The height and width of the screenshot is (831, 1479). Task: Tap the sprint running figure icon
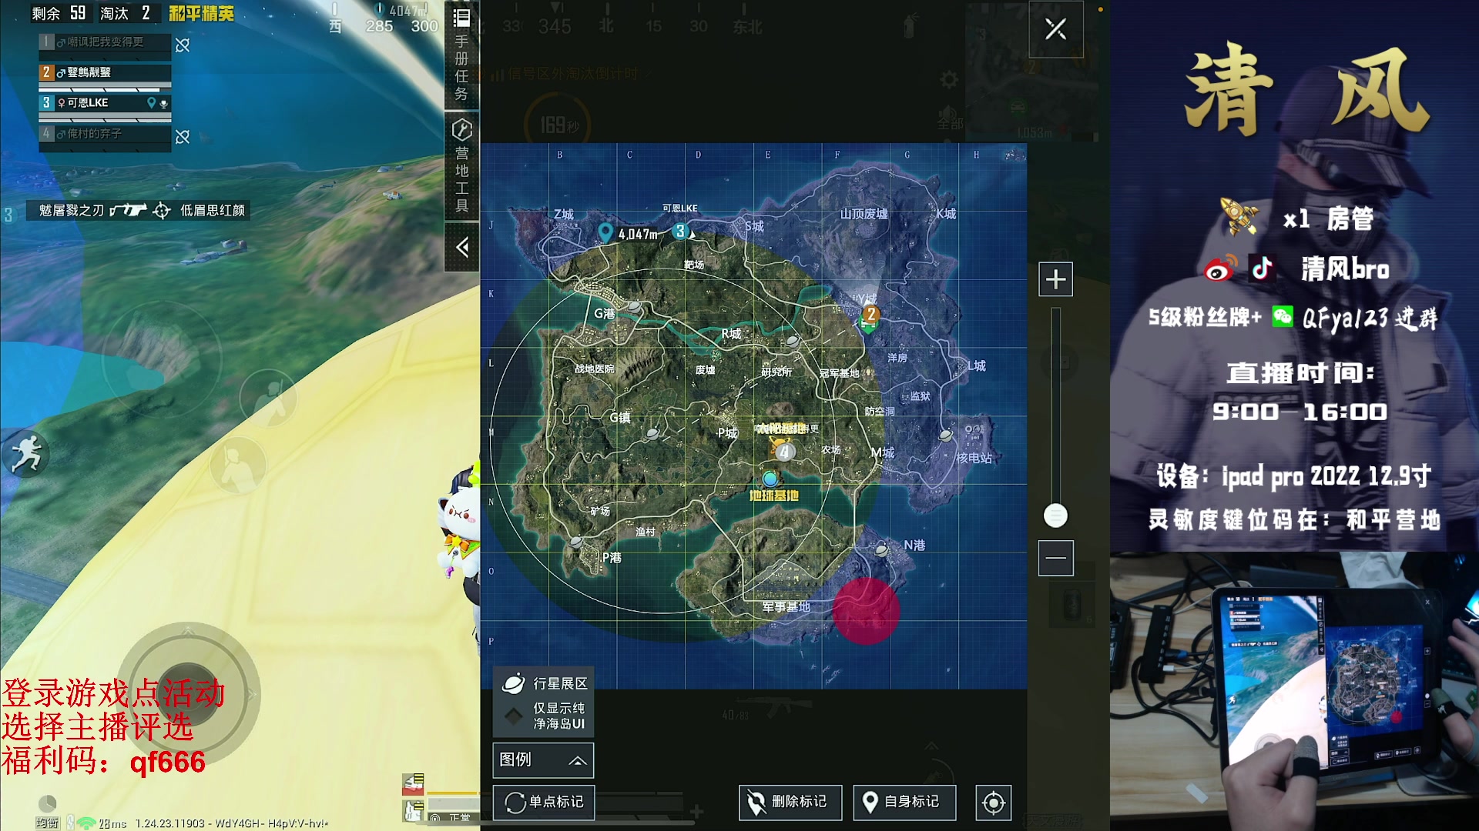(x=25, y=454)
